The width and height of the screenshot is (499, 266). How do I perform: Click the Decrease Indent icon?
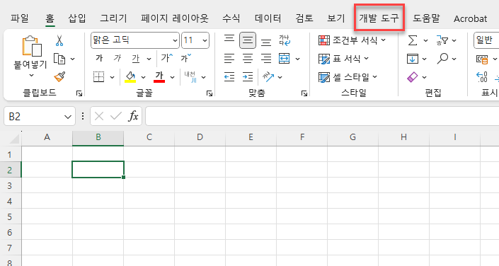229,76
